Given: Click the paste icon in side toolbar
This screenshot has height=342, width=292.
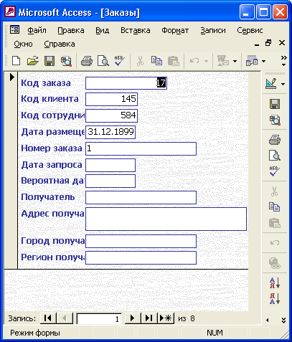Looking at the screenshot, I should (275, 223).
